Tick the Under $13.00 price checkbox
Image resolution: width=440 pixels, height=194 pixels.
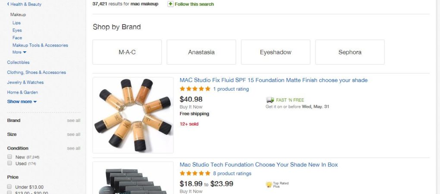point(9,187)
